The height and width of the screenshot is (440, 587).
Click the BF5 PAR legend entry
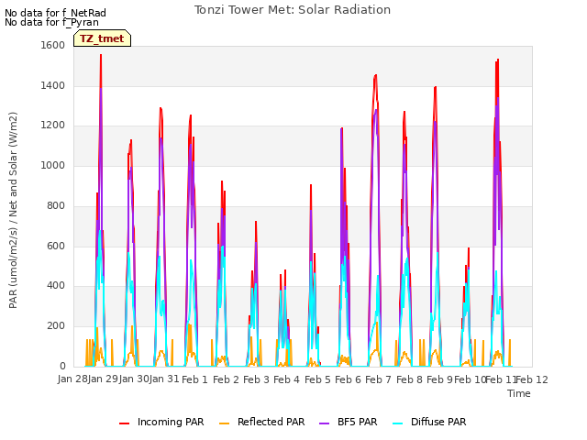click(349, 422)
